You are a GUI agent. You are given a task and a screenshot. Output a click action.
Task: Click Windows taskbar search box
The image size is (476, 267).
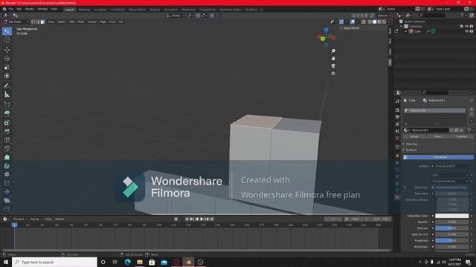click(x=55, y=262)
